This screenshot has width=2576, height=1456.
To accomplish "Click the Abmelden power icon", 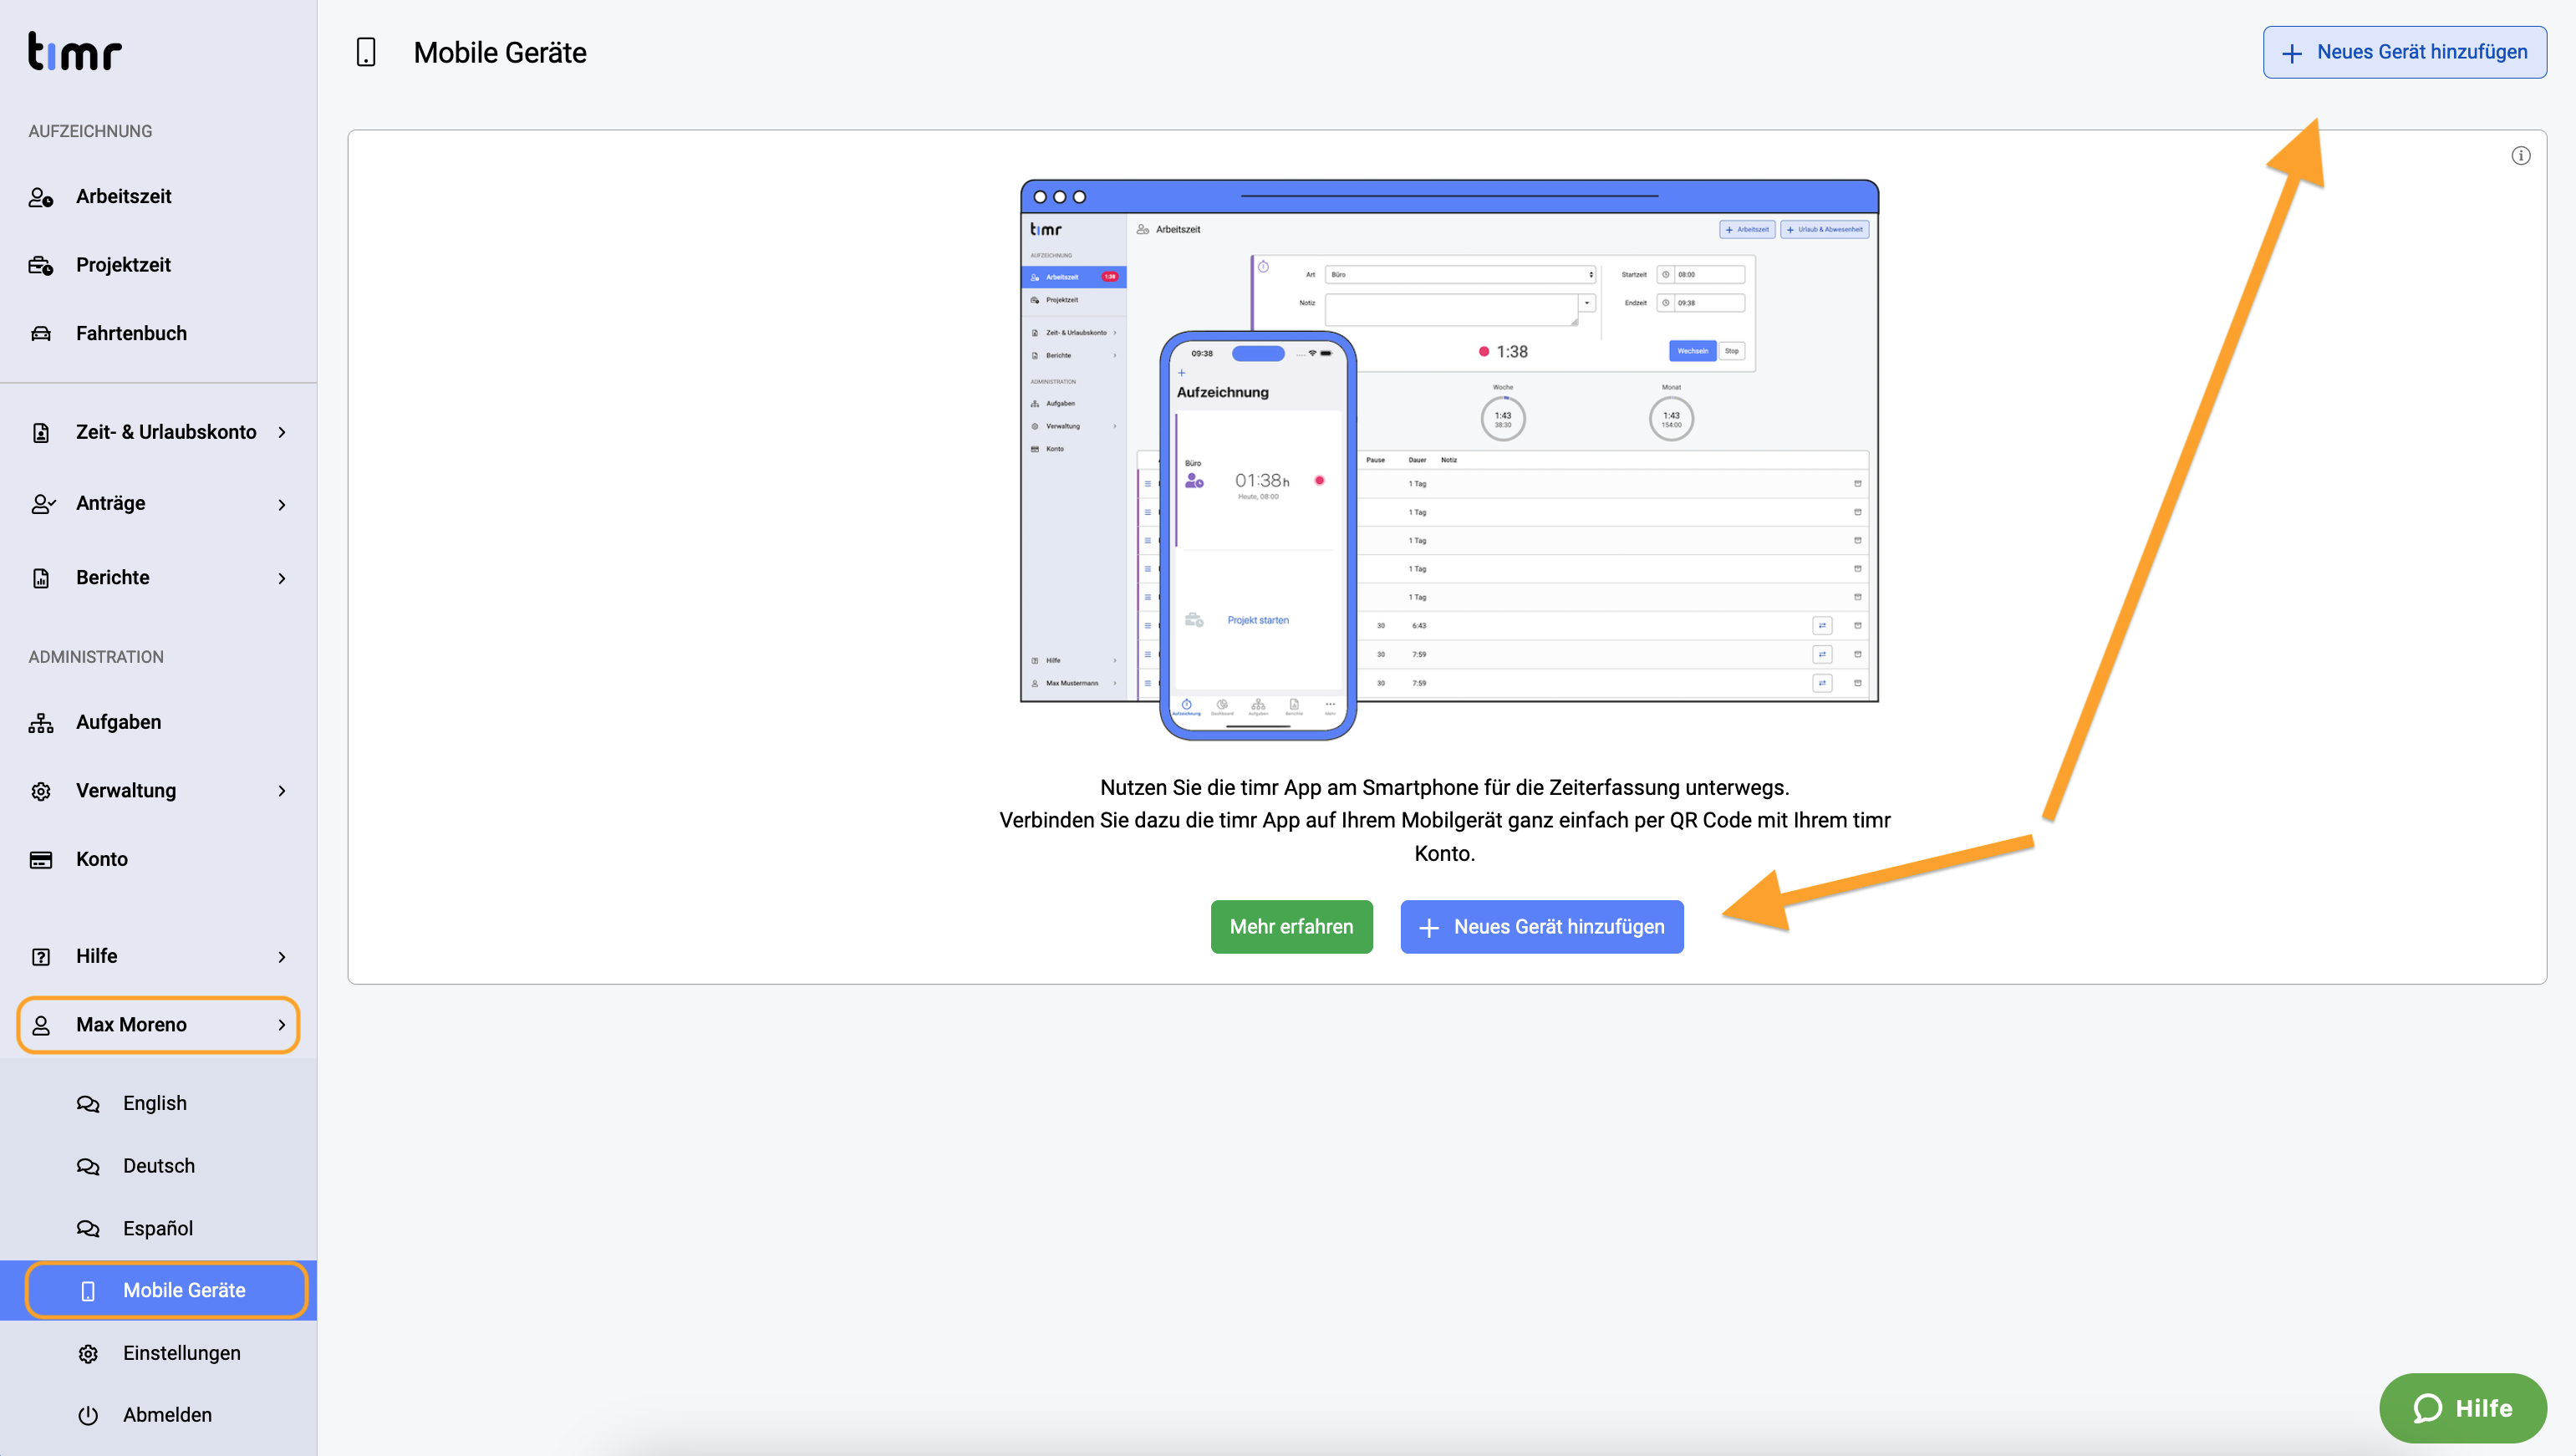I will [x=88, y=1415].
